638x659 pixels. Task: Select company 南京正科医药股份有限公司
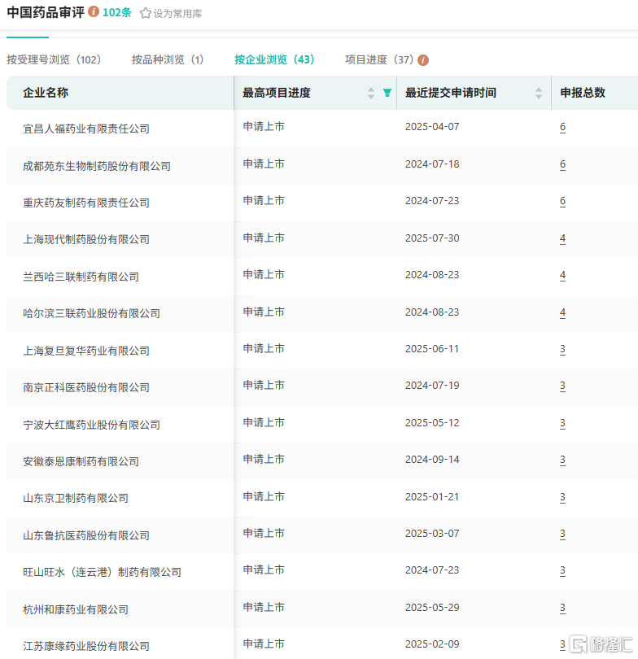point(86,387)
